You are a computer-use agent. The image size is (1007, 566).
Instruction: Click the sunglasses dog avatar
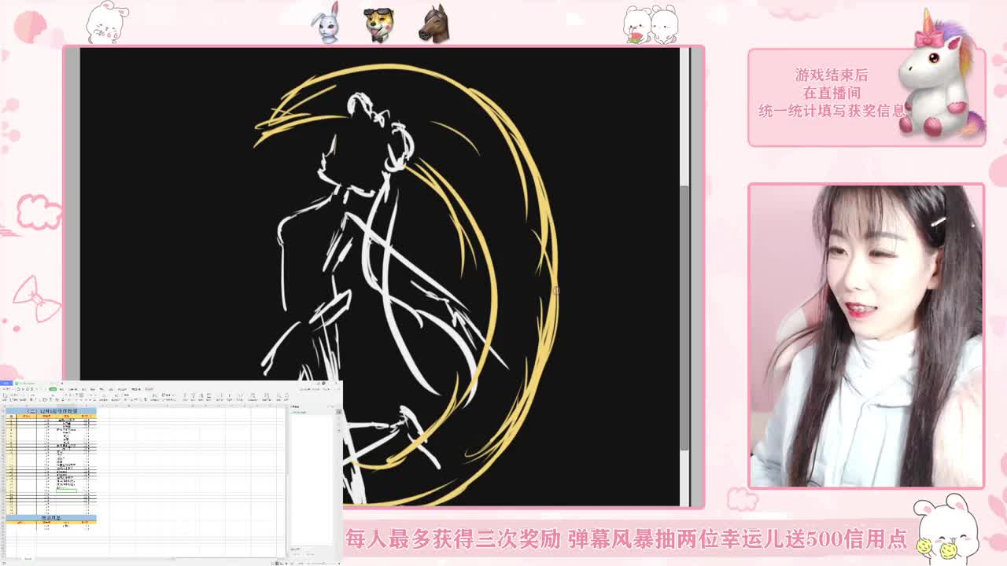tap(378, 25)
